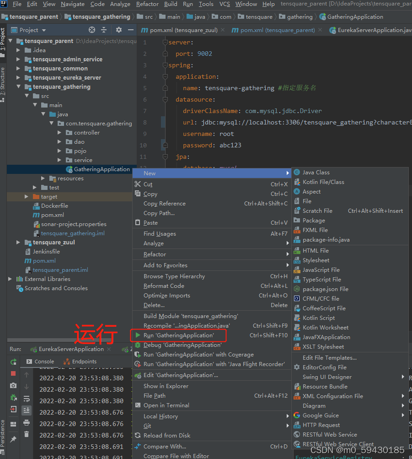Click the up arrow in console toolbar
Screen dimensions: 412x459
27,375
